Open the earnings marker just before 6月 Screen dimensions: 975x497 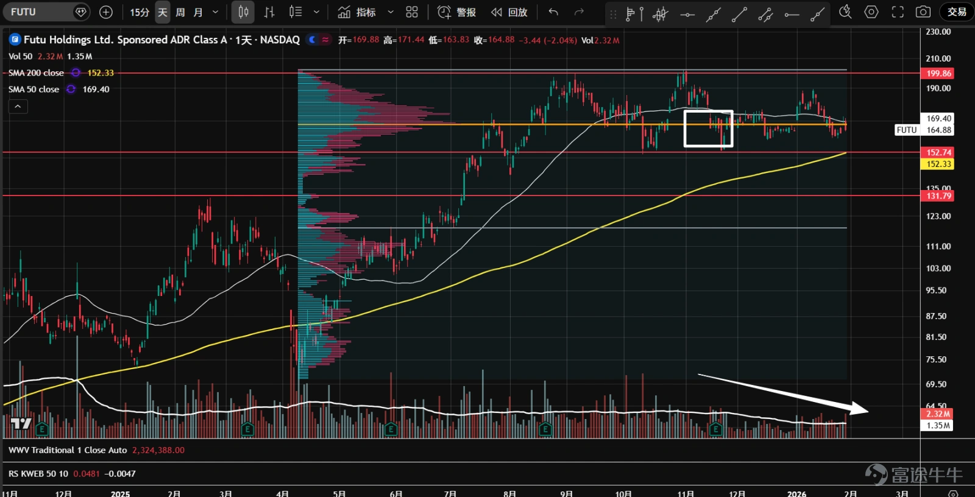(391, 429)
